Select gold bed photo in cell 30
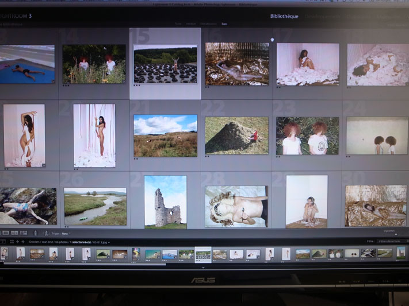 (376, 206)
